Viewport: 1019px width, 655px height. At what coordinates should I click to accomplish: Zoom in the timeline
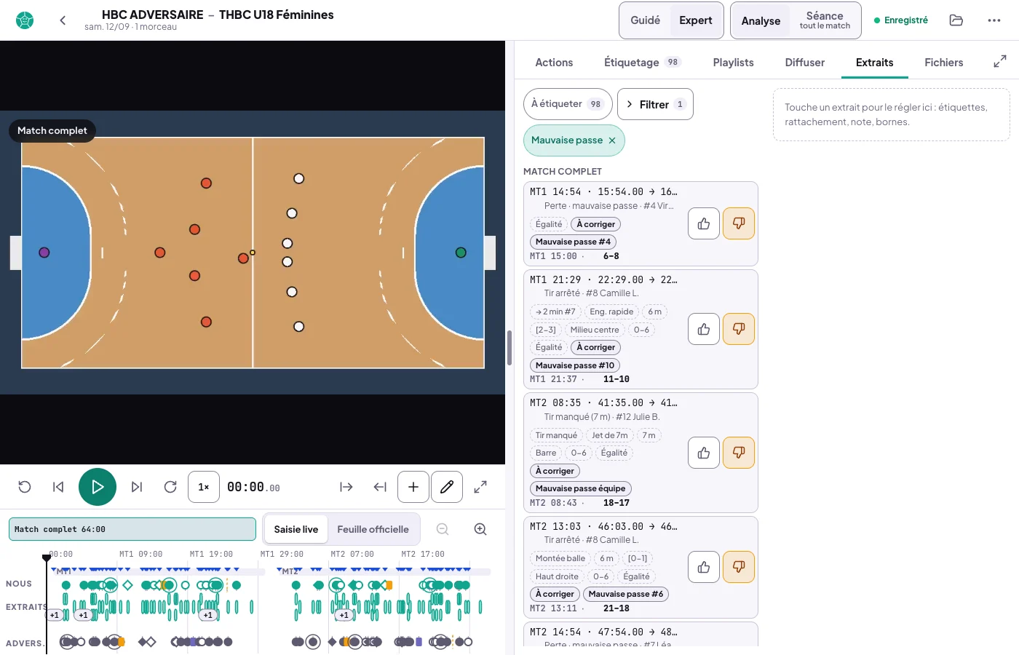click(x=480, y=529)
